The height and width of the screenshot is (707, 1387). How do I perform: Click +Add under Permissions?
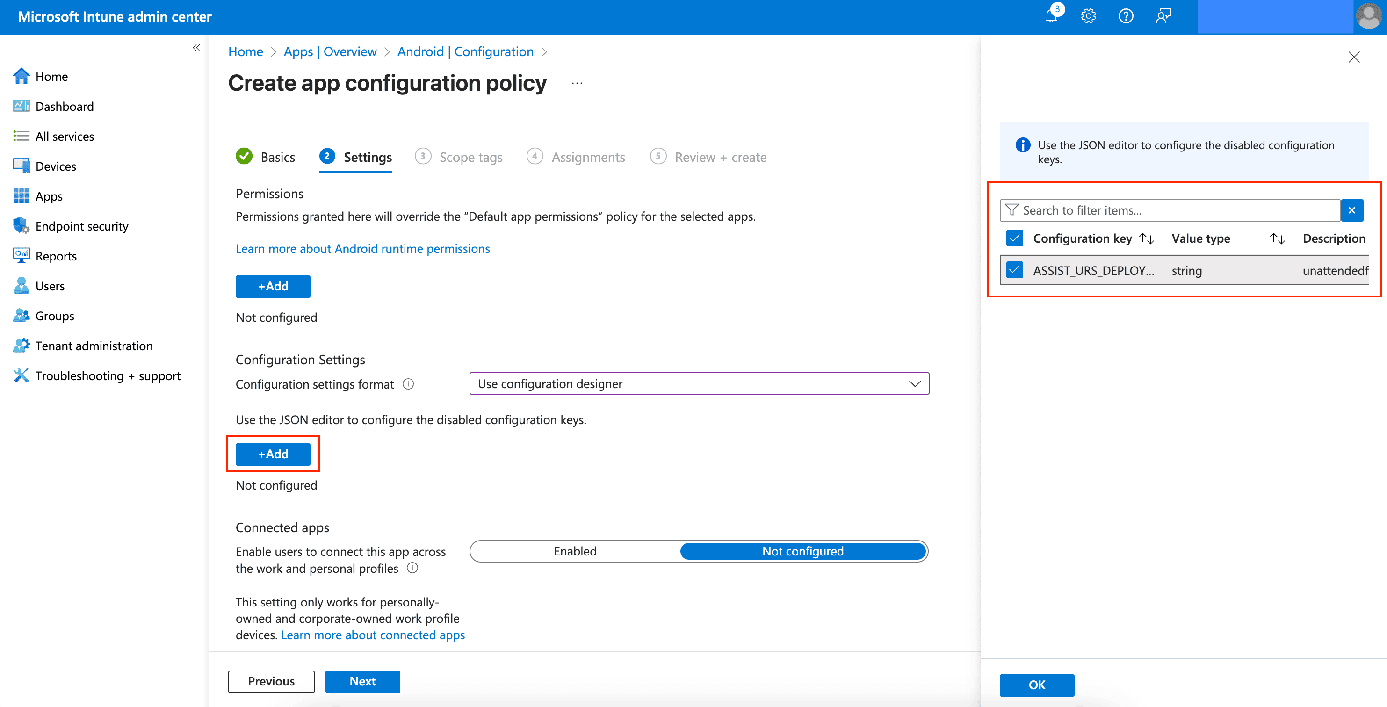coord(273,287)
